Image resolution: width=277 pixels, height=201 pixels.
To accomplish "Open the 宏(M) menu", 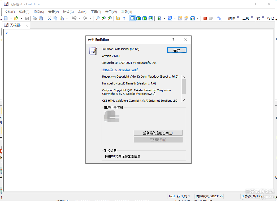I will [82, 12].
